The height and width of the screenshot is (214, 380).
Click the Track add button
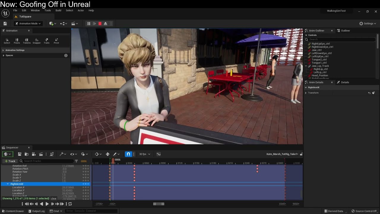(x=10, y=161)
